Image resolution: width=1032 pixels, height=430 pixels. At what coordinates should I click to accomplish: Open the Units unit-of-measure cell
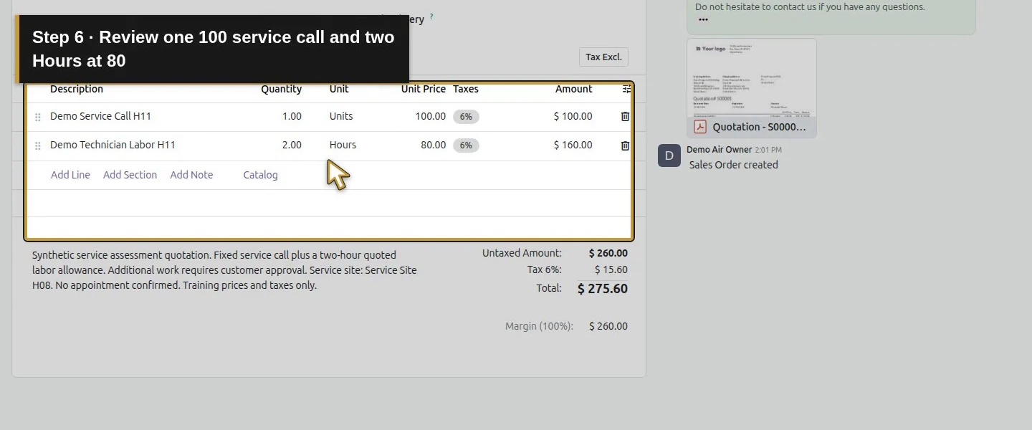[341, 116]
